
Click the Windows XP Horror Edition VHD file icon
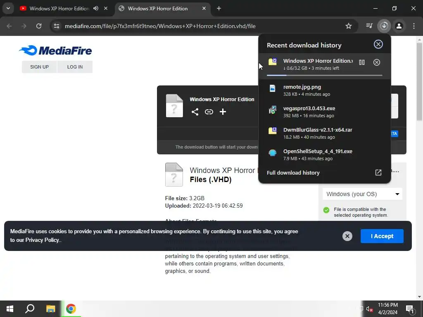click(x=273, y=62)
